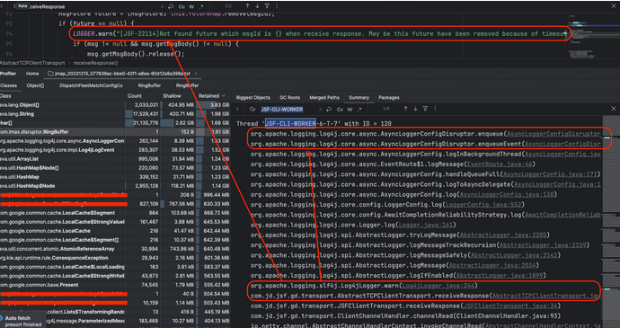Screen dimensions: 620x328
Task: Select the Log4jLogEvent class row
Action: pos(115,150)
